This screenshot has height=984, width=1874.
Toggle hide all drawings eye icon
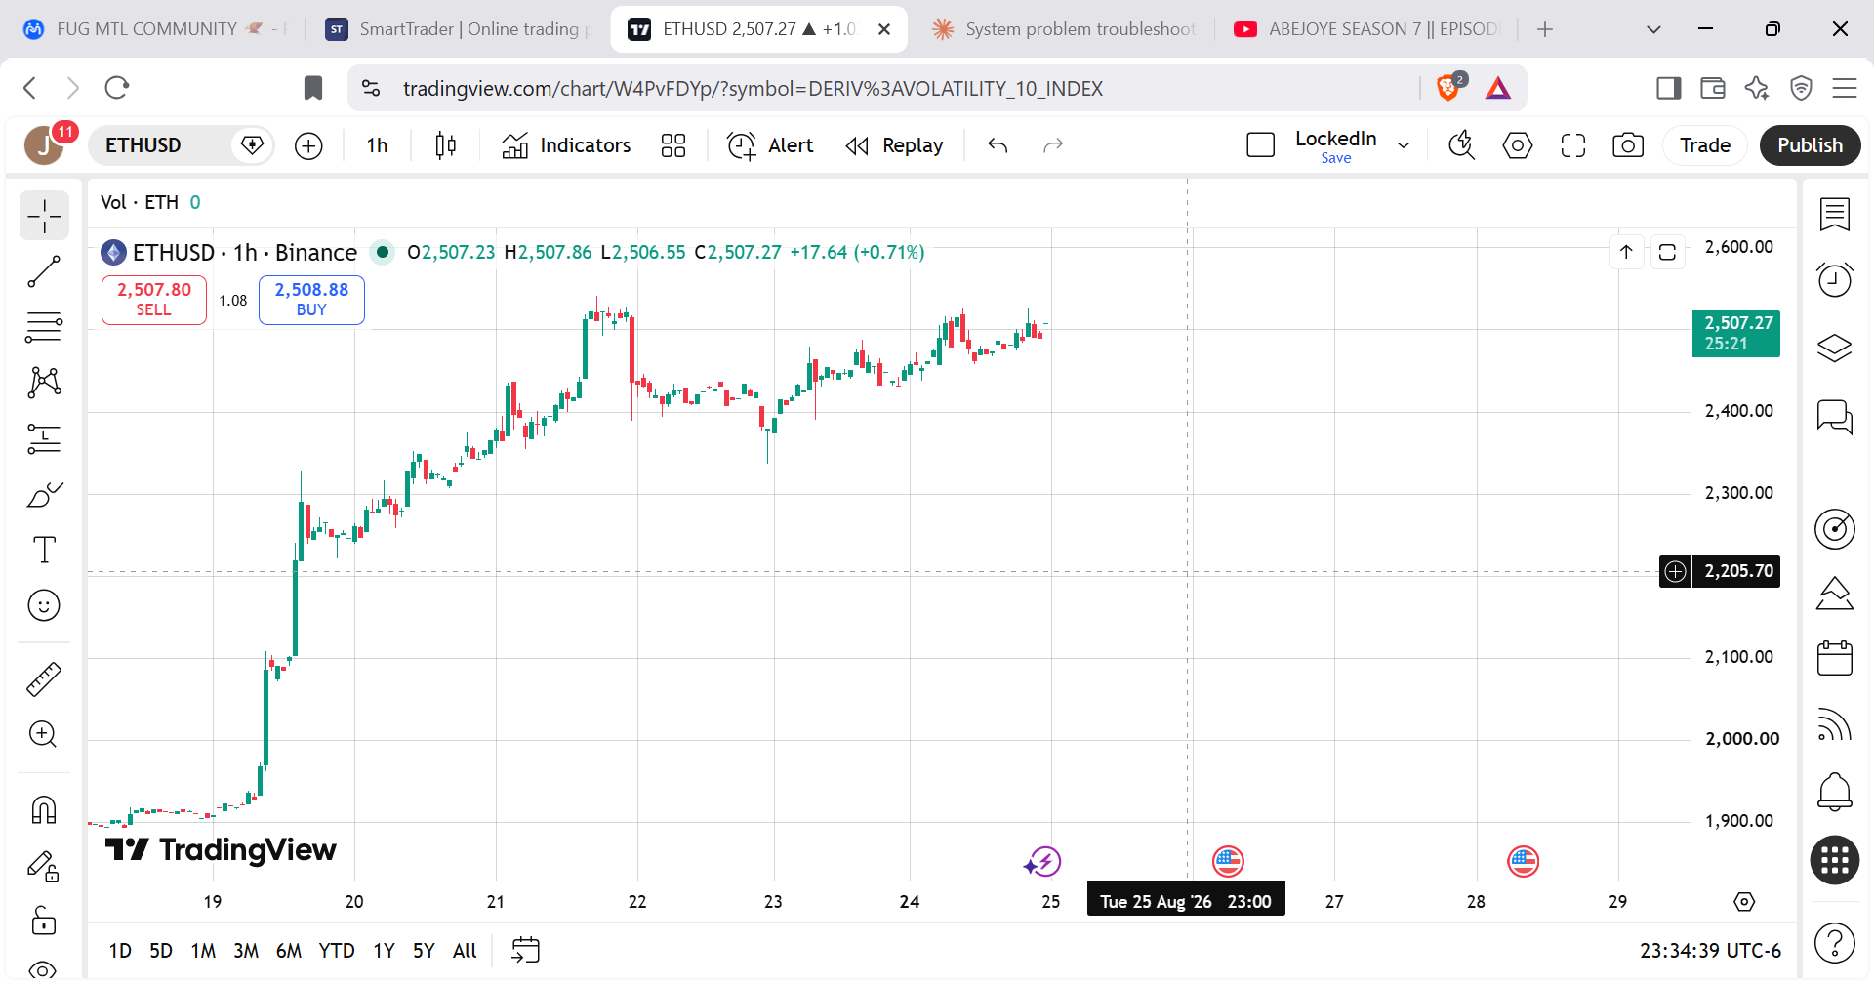click(x=44, y=969)
